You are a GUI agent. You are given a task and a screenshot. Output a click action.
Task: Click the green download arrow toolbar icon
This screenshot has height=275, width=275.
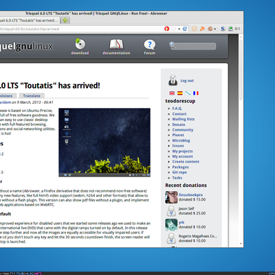(230, 29)
